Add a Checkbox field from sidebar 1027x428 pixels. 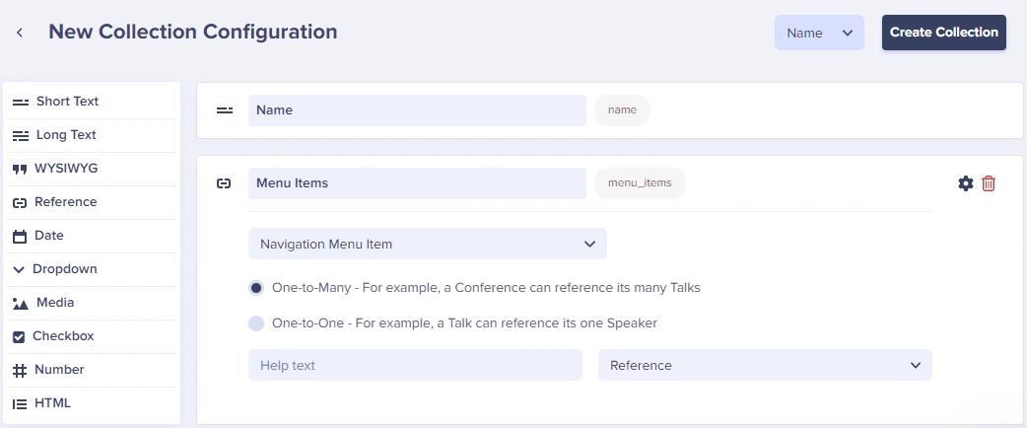coord(63,336)
